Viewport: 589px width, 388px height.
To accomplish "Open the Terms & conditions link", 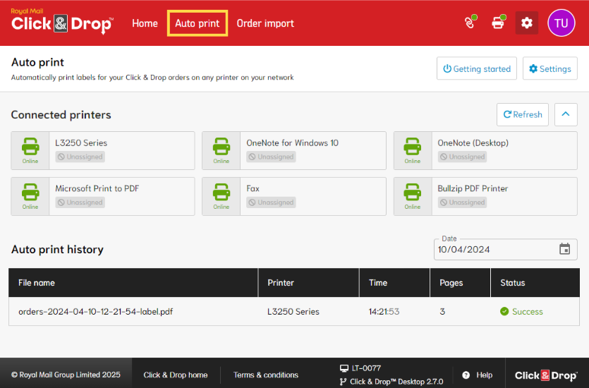I will click(x=266, y=375).
